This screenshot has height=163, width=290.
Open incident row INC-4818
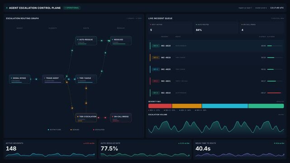point(216,46)
